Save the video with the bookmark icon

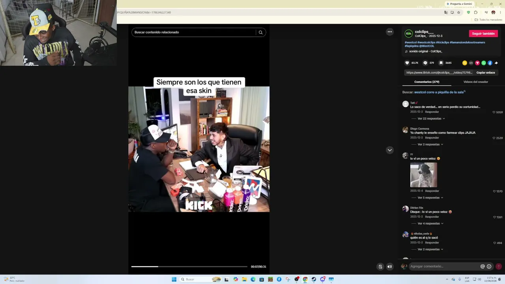click(x=441, y=63)
